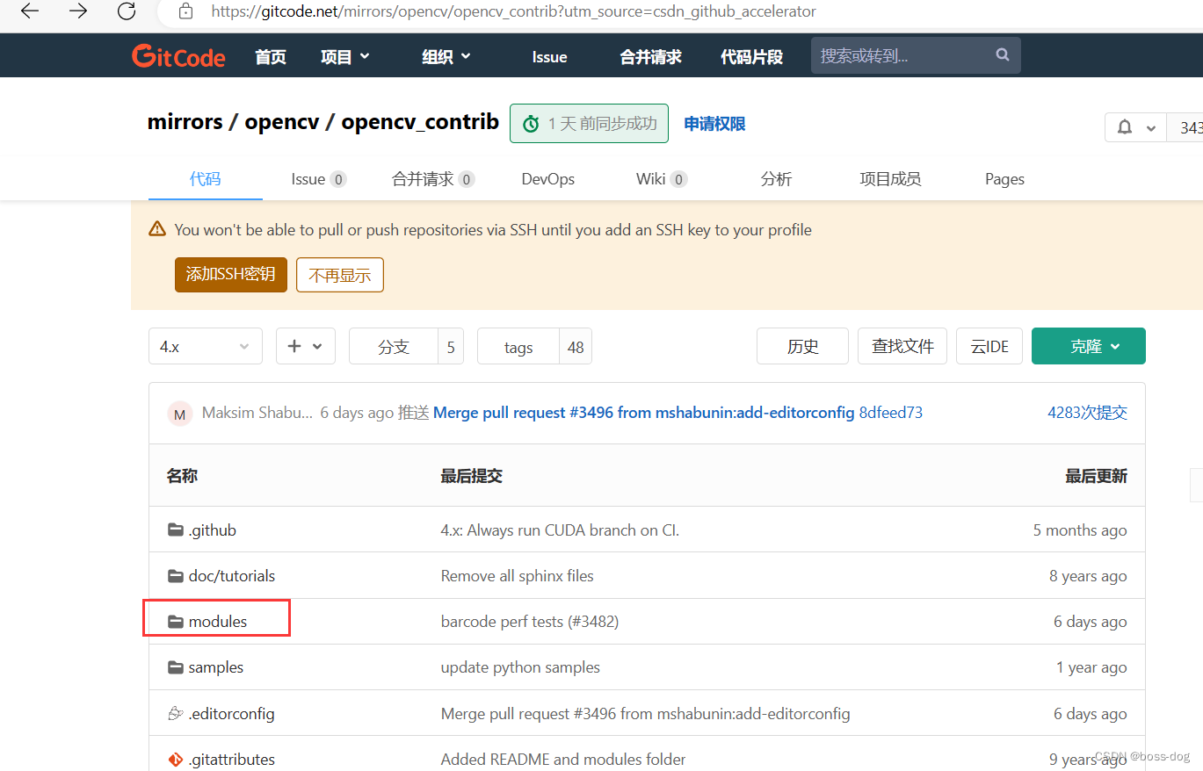Open the Wiki tab
1203x771 pixels.
661,179
